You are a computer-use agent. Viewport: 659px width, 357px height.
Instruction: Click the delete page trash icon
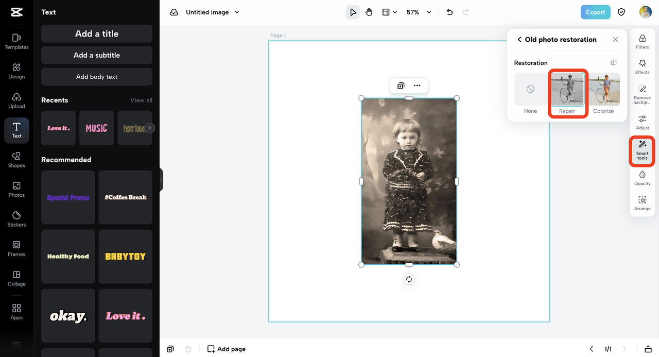coord(188,349)
